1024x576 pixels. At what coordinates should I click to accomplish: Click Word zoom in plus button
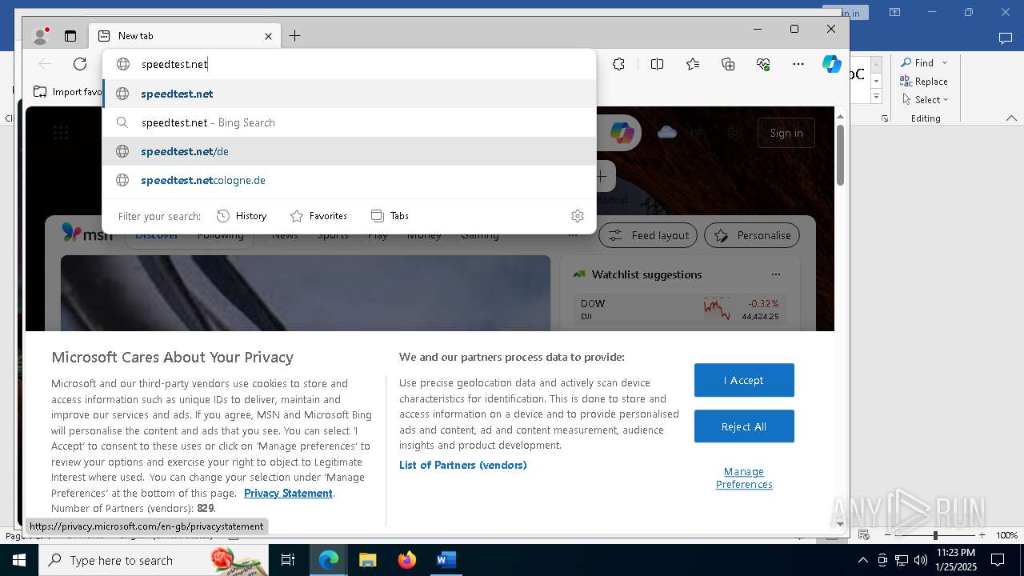[982, 534]
